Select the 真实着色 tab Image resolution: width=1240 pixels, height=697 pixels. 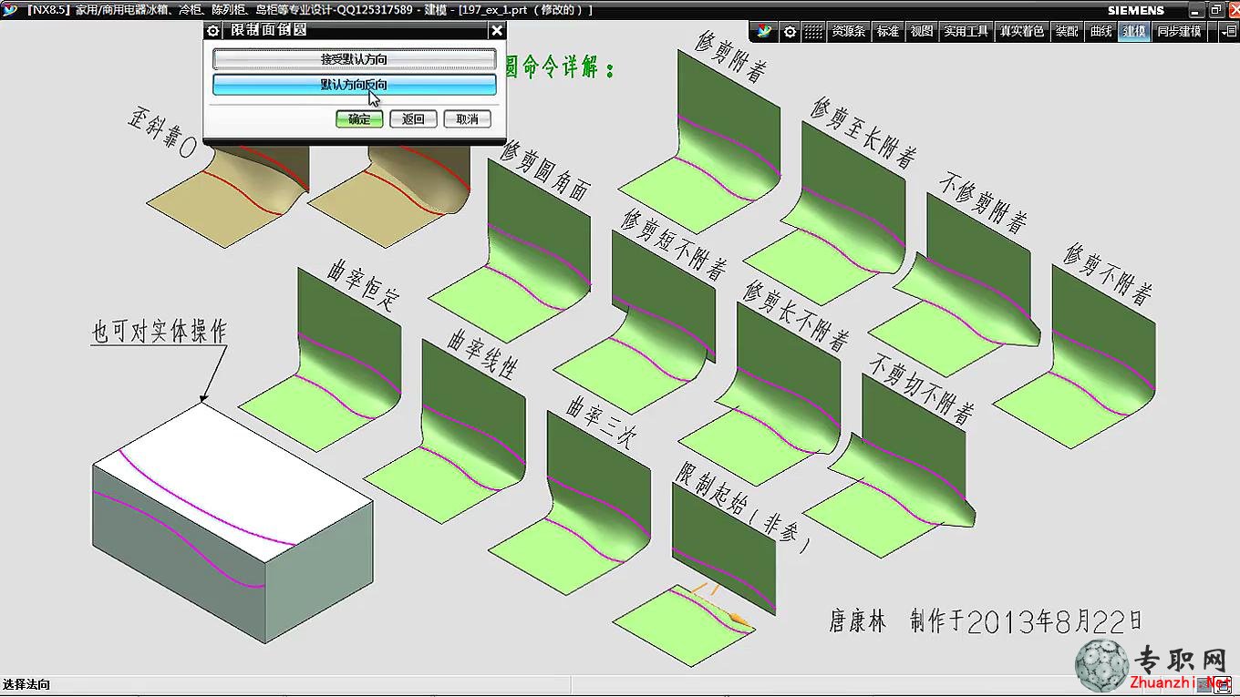pyautogui.click(x=1021, y=32)
